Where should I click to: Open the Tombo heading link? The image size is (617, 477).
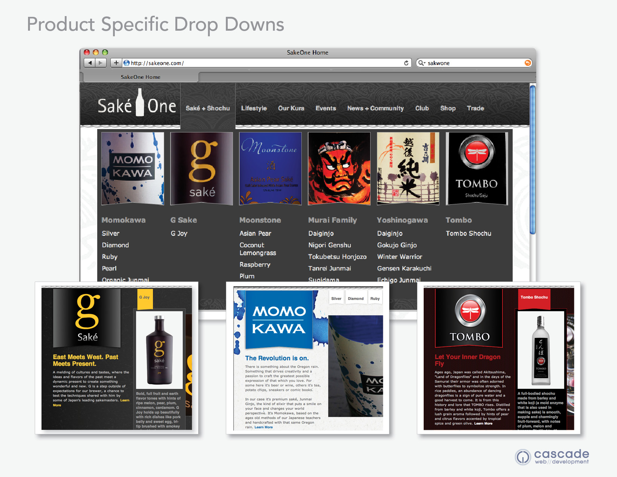click(x=459, y=220)
